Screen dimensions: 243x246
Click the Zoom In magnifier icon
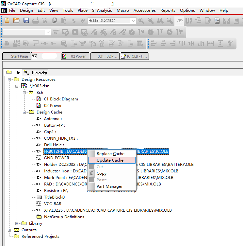pyautogui.click(x=141, y=21)
